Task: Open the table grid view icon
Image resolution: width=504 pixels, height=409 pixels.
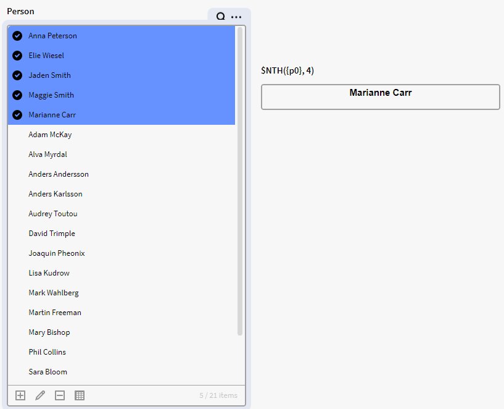Action: [x=80, y=395]
